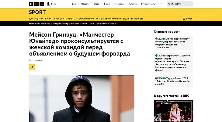
Task: Open Результаты и расписание матчей
Action: click(70, 24)
